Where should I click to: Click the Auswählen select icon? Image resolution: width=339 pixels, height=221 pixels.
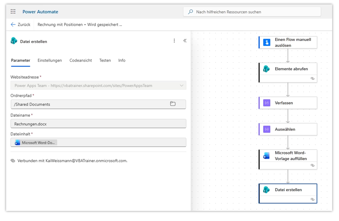point(267,129)
